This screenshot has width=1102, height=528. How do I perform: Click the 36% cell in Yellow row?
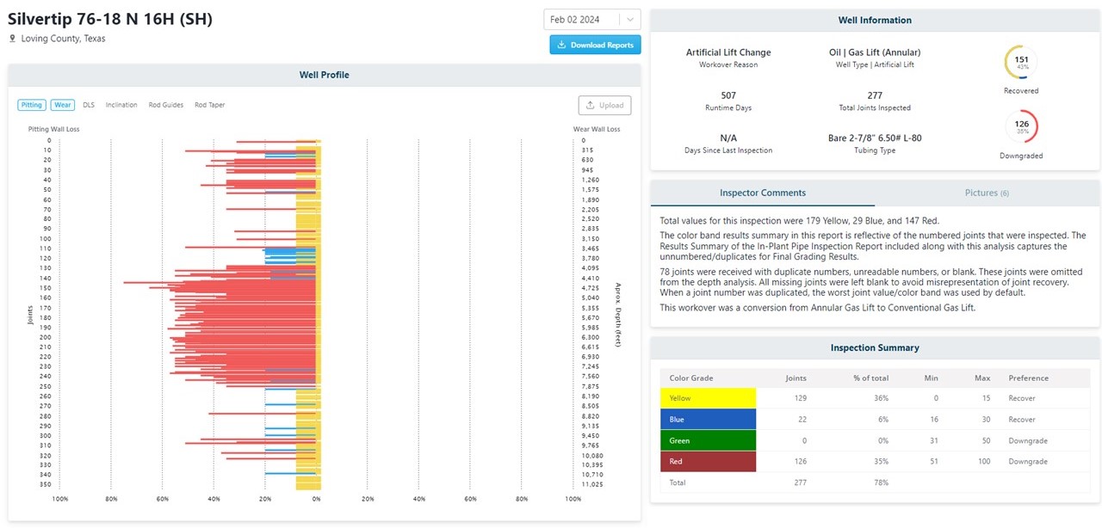pyautogui.click(x=882, y=398)
